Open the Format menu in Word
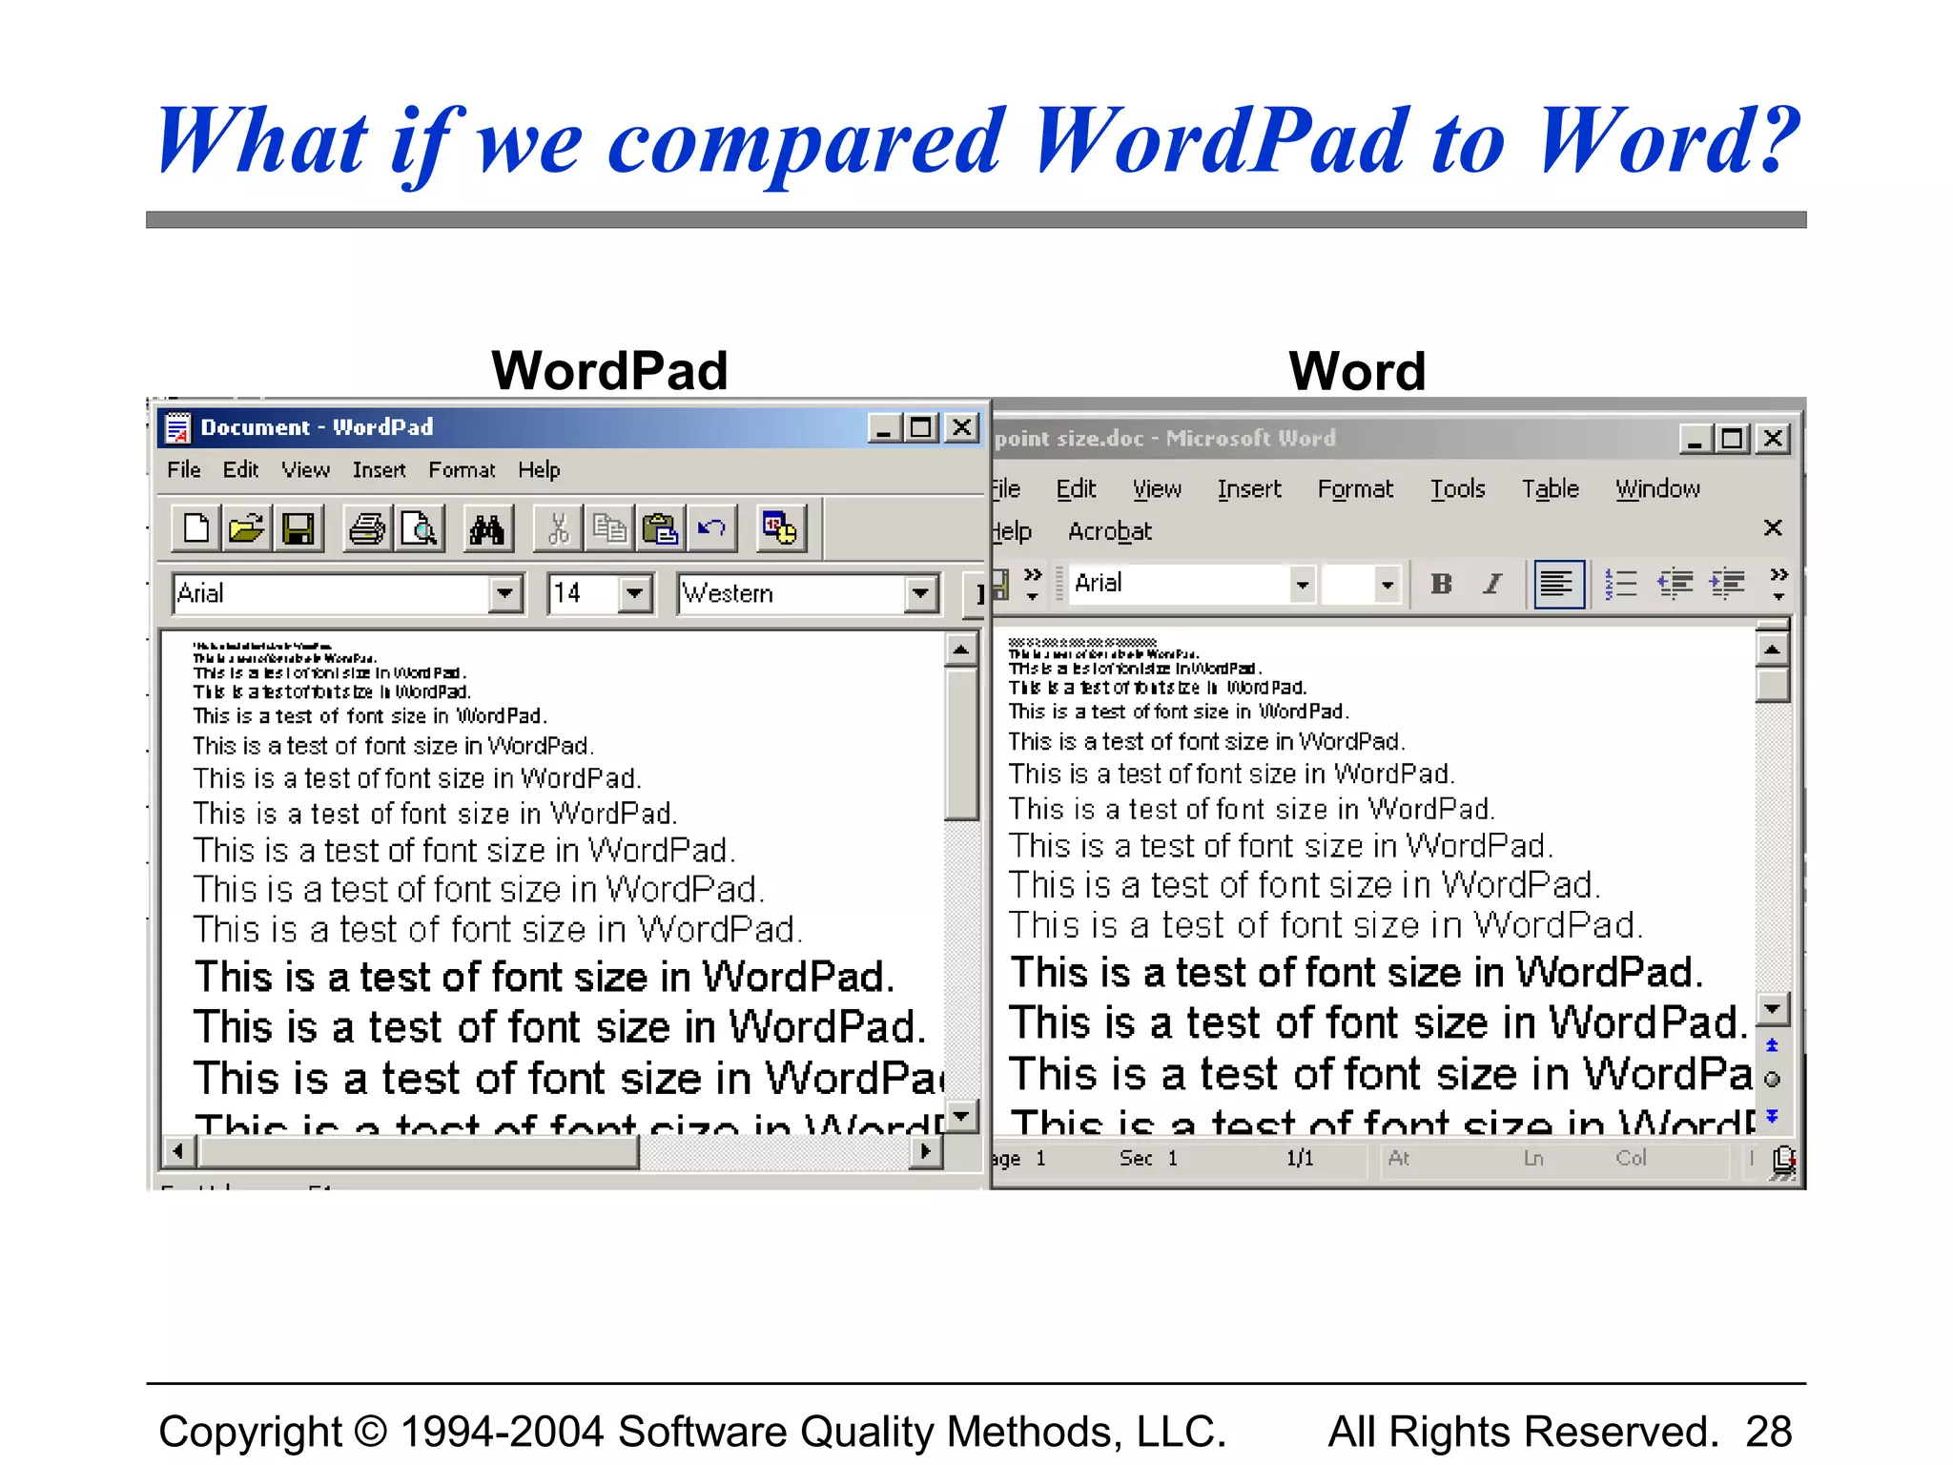The image size is (1953, 1465). click(1355, 489)
